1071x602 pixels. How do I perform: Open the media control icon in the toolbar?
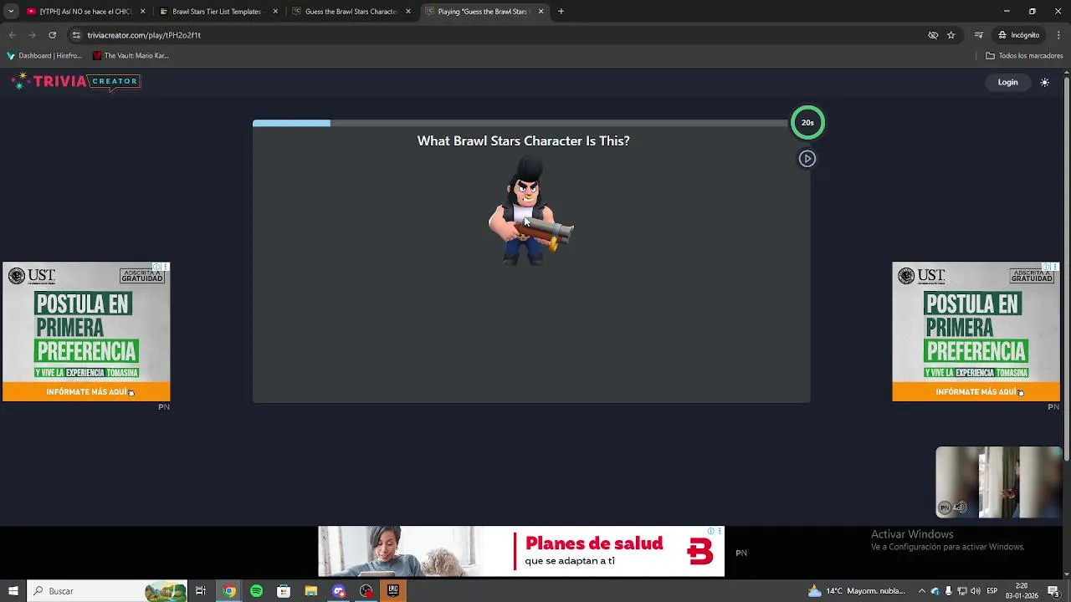click(x=978, y=35)
